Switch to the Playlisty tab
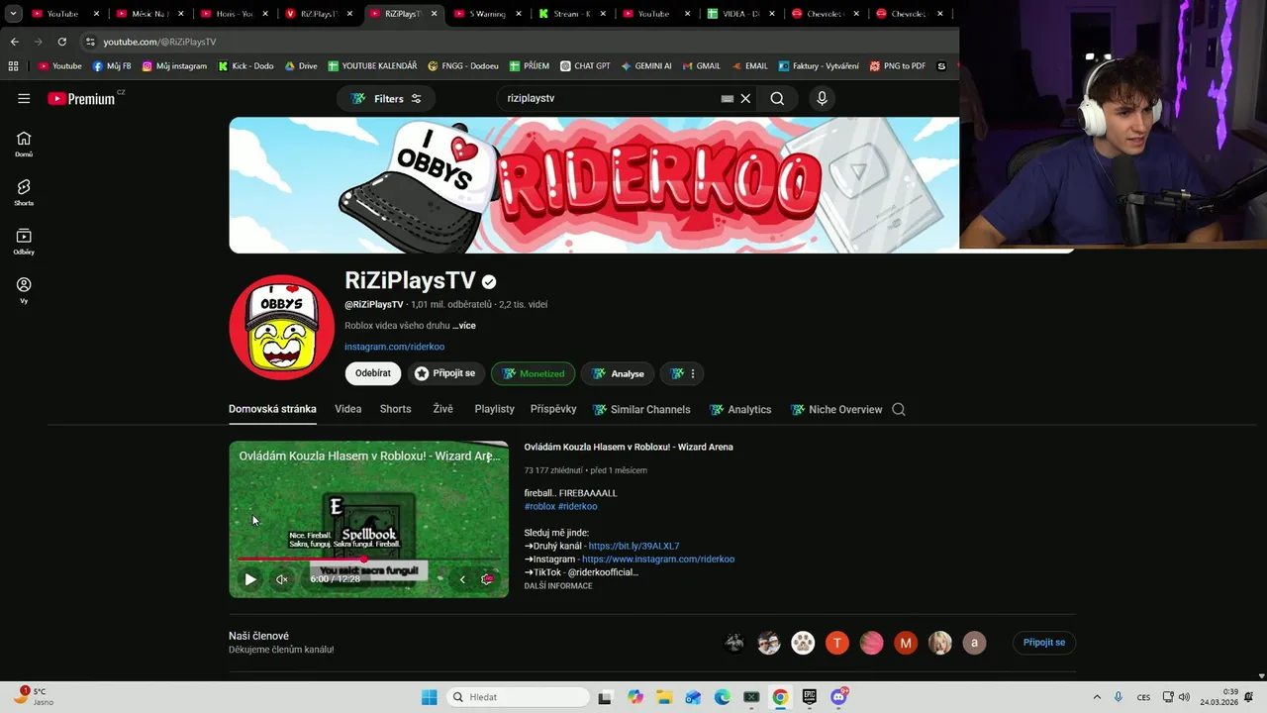Image resolution: width=1267 pixels, height=713 pixels. [x=494, y=409]
